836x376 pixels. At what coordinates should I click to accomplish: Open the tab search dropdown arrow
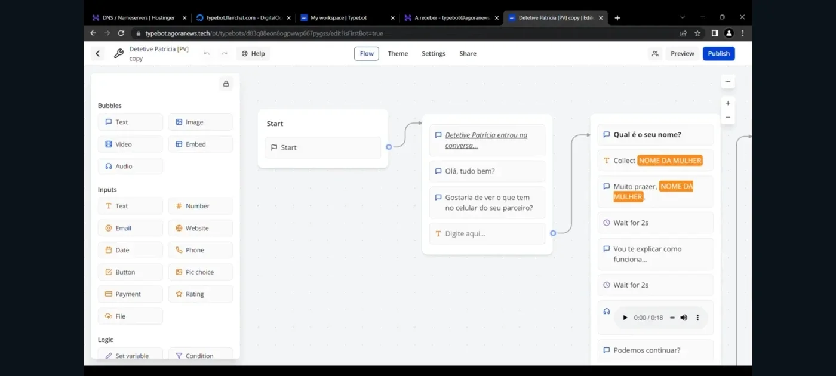(x=683, y=17)
